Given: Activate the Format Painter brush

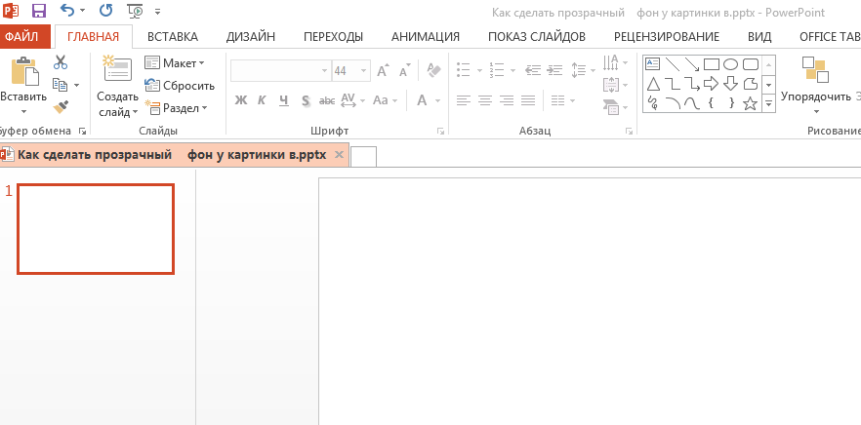Looking at the screenshot, I should (x=61, y=107).
